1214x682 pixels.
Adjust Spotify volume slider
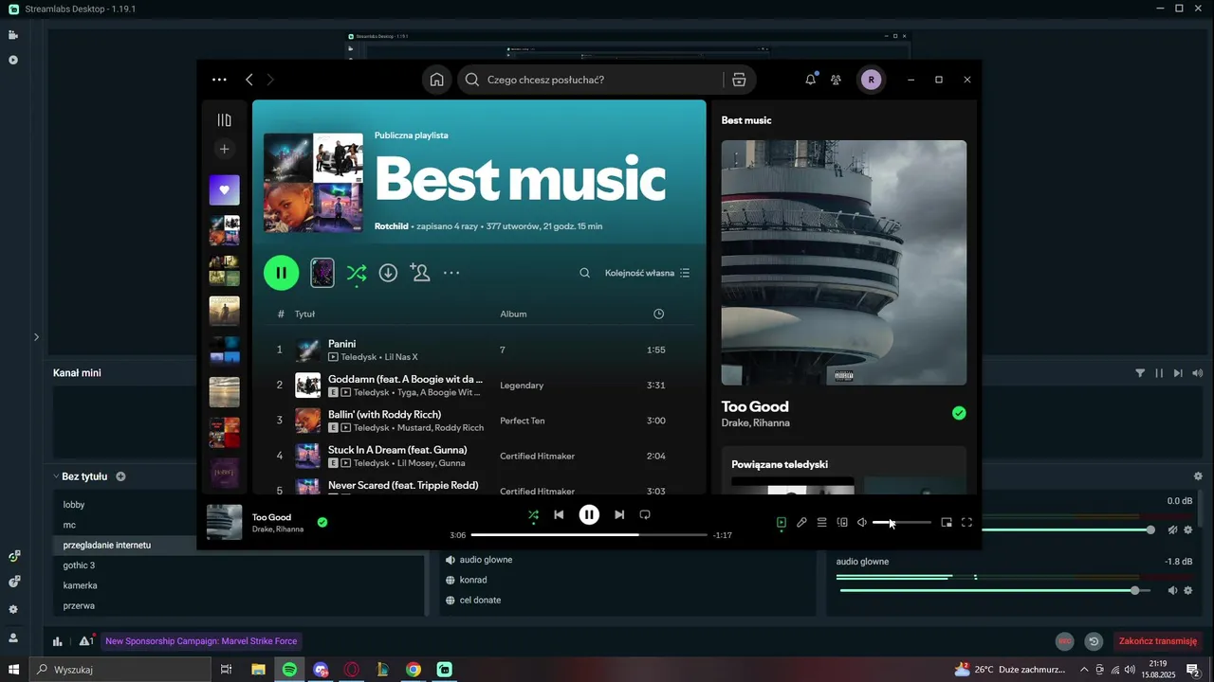(x=901, y=522)
